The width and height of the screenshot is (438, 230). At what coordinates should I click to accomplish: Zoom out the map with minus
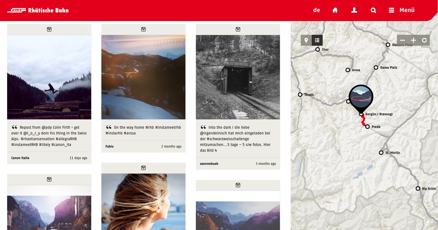coord(402,40)
